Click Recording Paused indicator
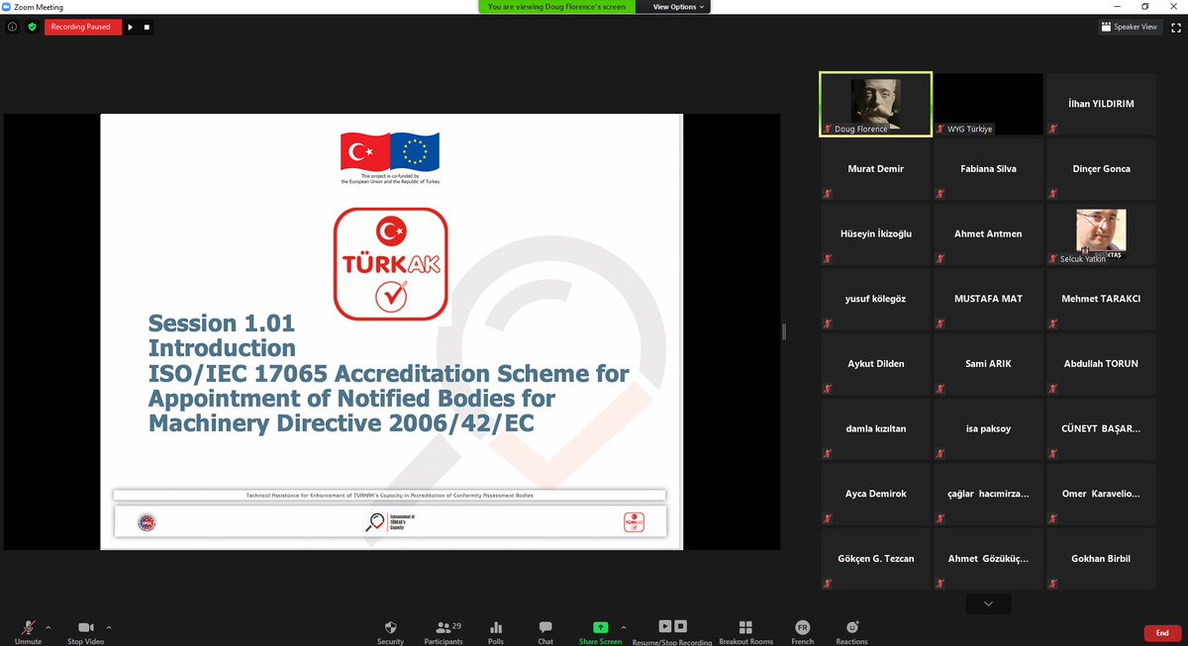Screen dimensions: 1188x646 pos(83,27)
